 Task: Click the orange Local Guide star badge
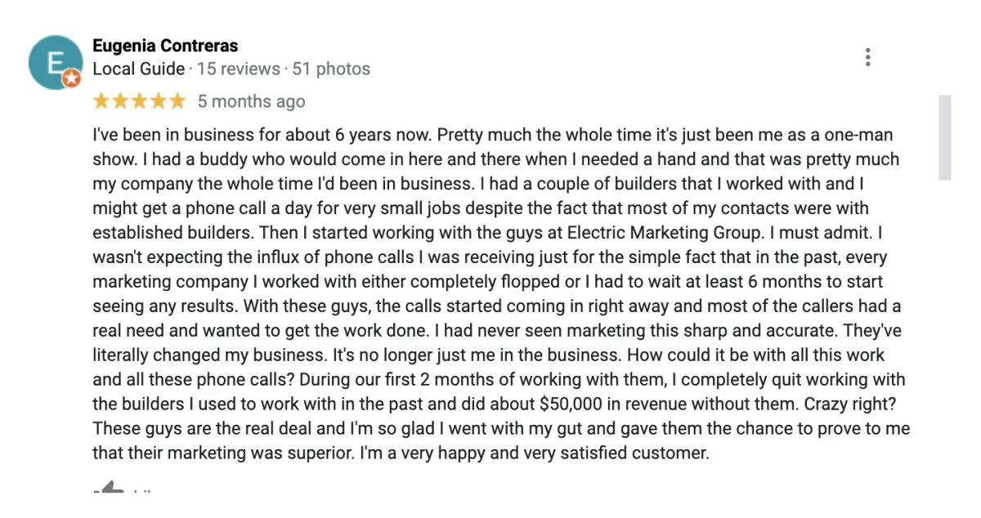(x=72, y=78)
